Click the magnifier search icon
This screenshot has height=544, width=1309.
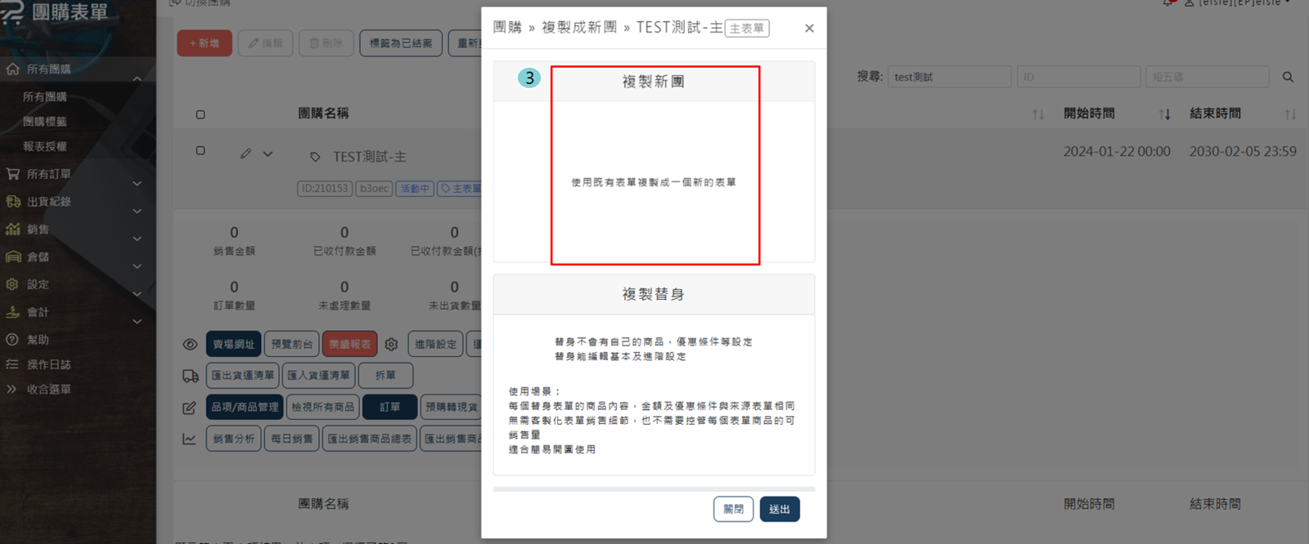point(1288,77)
